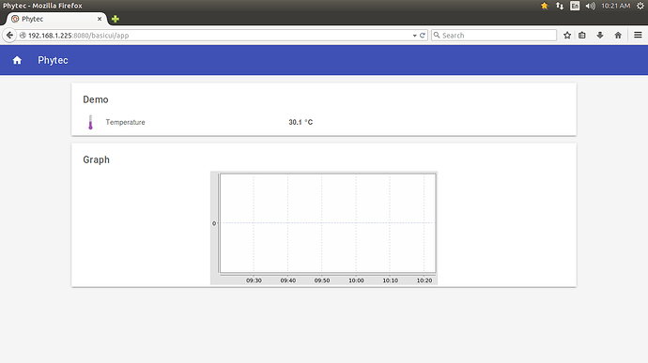
Task: Click the 30.1 °C temperature value
Action: (301, 122)
